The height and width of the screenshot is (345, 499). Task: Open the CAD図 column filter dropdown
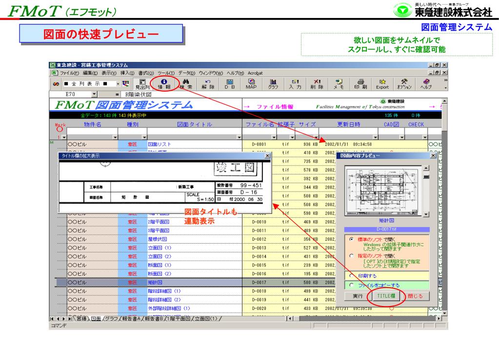[401, 137]
